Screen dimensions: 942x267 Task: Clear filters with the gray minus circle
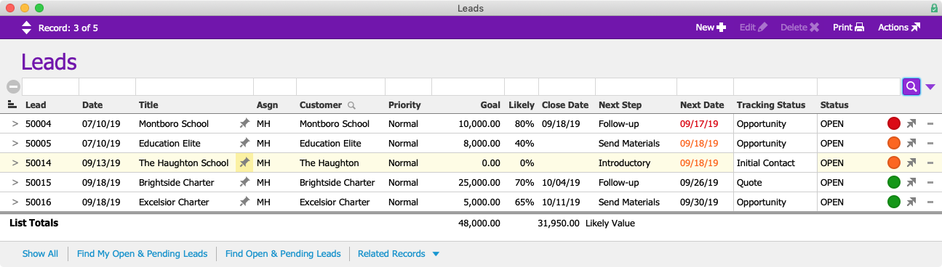coord(13,86)
